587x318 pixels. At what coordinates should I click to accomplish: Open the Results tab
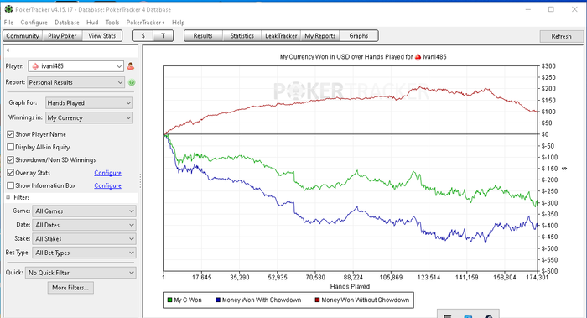coord(203,36)
